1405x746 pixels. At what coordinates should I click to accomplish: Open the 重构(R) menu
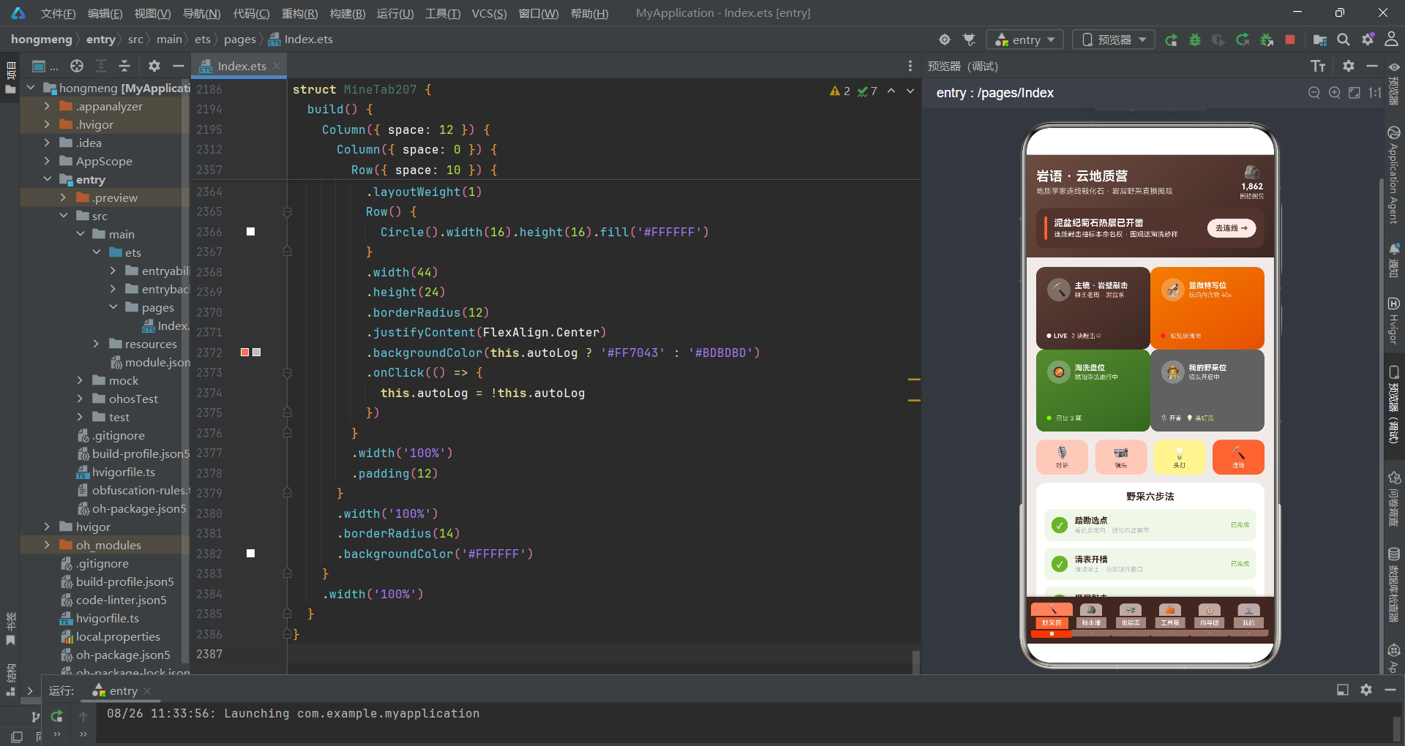tap(299, 13)
